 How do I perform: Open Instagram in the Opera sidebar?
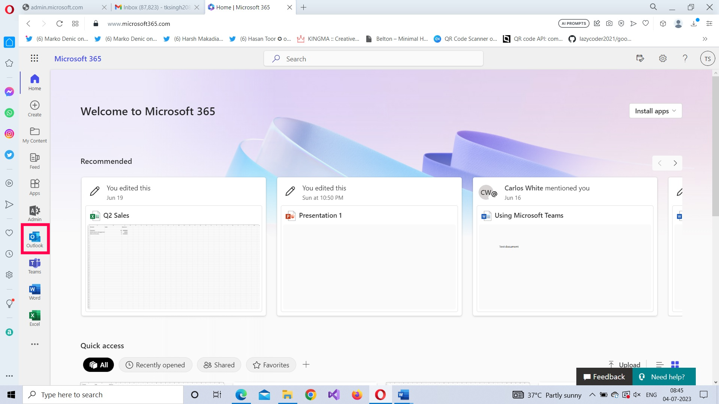pos(9,134)
